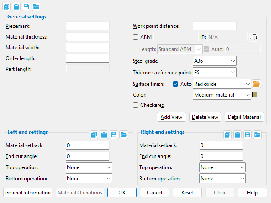Paste into Right end settings using its clipboard icon
Image resolution: width=271 pixels, height=203 pixels.
[x=238, y=135]
